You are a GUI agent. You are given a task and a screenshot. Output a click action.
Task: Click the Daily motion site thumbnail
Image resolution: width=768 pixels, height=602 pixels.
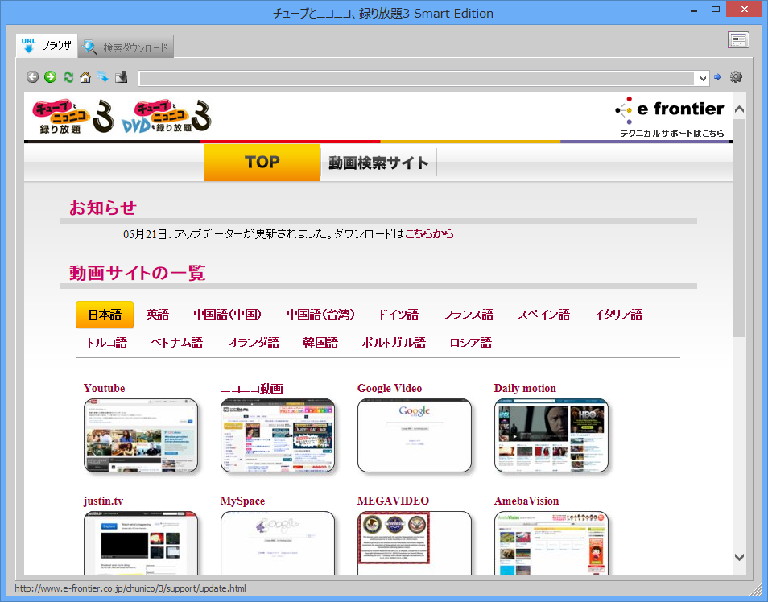click(551, 435)
